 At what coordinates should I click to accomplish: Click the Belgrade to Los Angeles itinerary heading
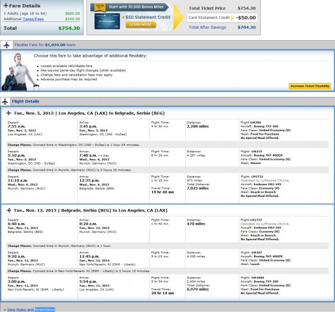pos(91,210)
